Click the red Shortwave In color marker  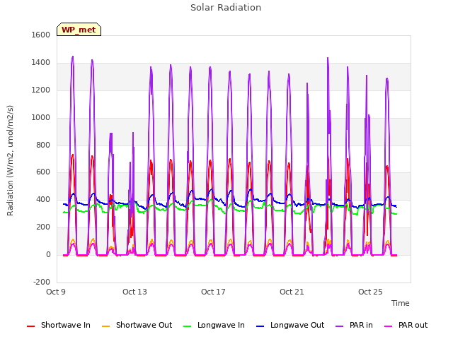pyautogui.click(x=30, y=326)
